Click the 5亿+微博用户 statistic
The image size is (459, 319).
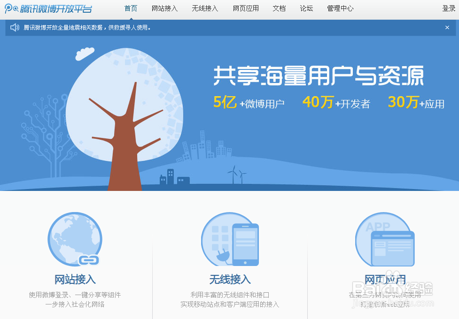pos(249,103)
